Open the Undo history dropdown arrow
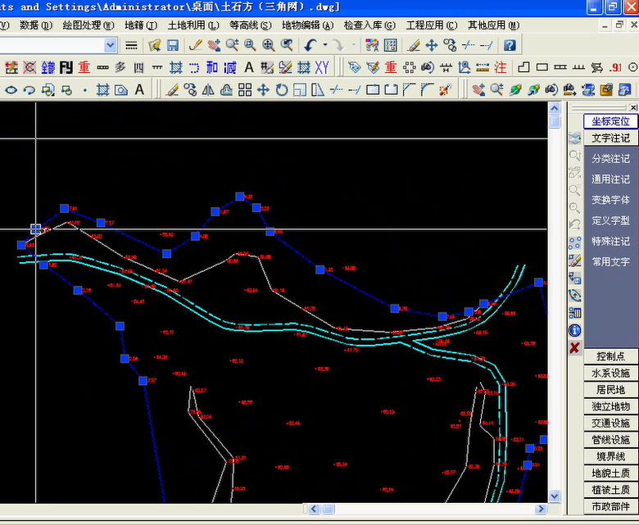 pyautogui.click(x=325, y=45)
